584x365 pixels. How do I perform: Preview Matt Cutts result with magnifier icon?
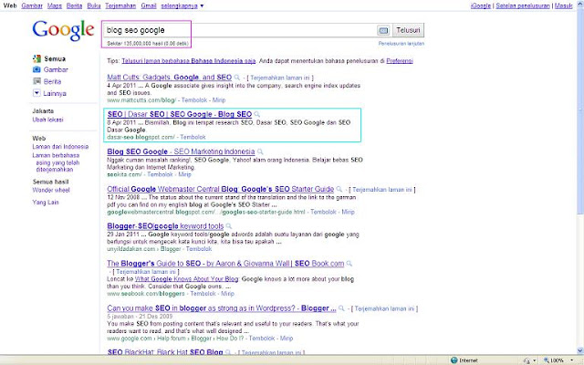point(237,78)
